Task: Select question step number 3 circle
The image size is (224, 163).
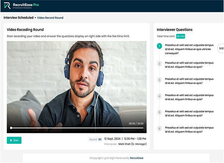Action: pos(159,80)
